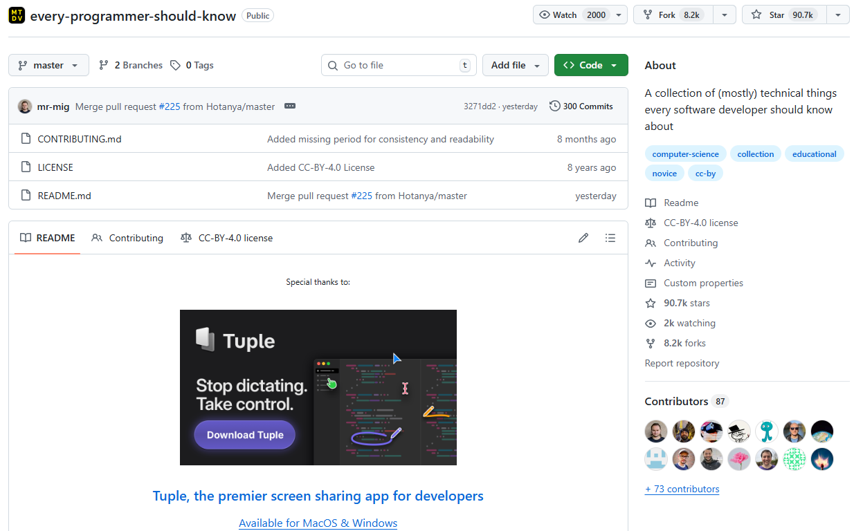Select the educational topic tag
Screen dimensions: 854x531
(x=815, y=154)
